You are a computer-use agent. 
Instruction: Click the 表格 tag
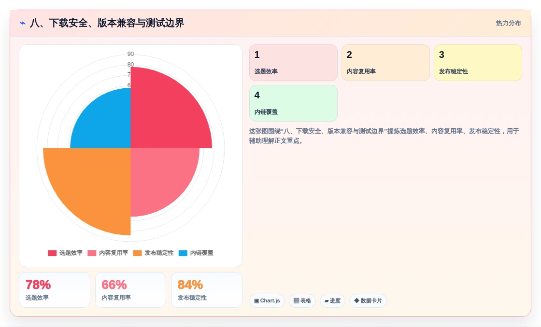(x=302, y=301)
